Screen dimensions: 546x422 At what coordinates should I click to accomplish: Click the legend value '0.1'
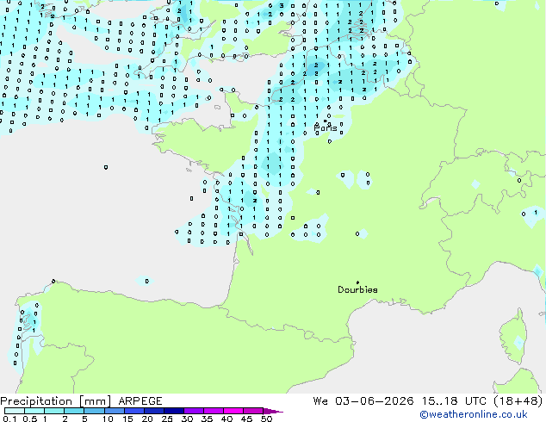10,419
